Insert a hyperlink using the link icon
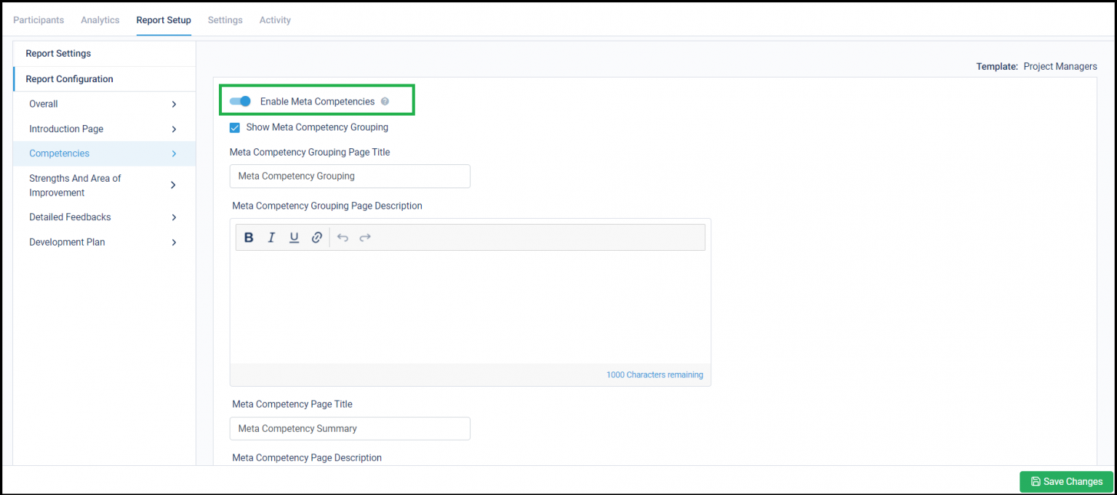The width and height of the screenshot is (1117, 495). pos(316,237)
